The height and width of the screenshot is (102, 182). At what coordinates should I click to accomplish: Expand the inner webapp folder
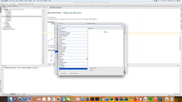(x=3, y=24)
